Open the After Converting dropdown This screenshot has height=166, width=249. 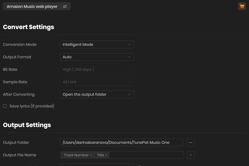coord(97,94)
